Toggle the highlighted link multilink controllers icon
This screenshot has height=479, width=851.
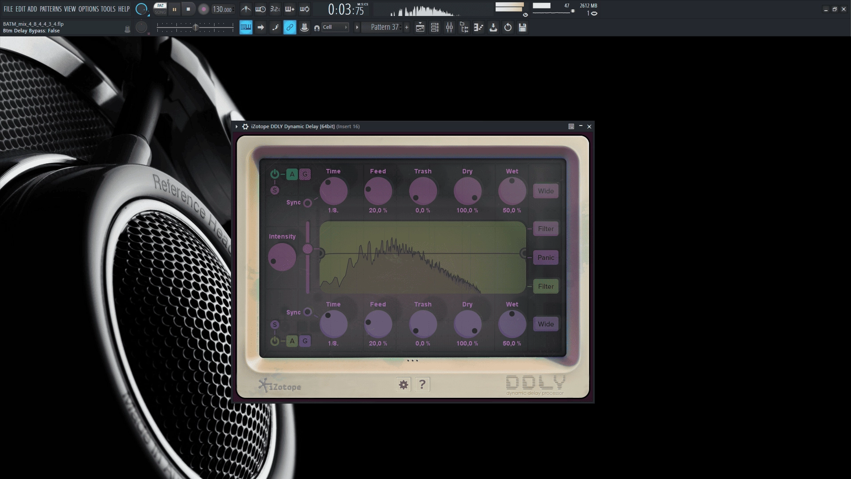point(289,27)
